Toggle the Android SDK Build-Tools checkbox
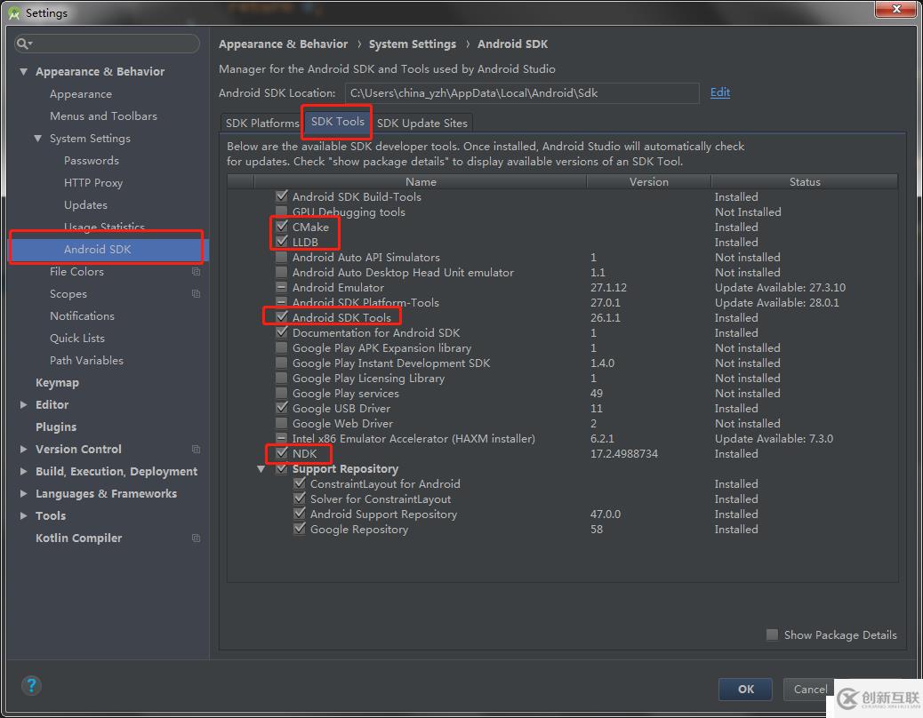 [282, 196]
